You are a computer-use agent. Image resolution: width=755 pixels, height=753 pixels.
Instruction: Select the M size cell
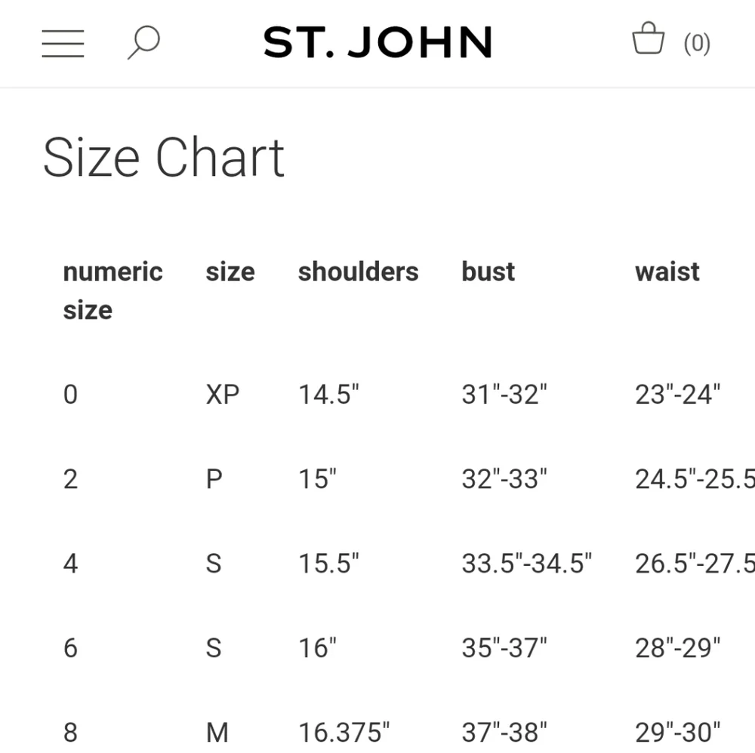[x=217, y=732]
